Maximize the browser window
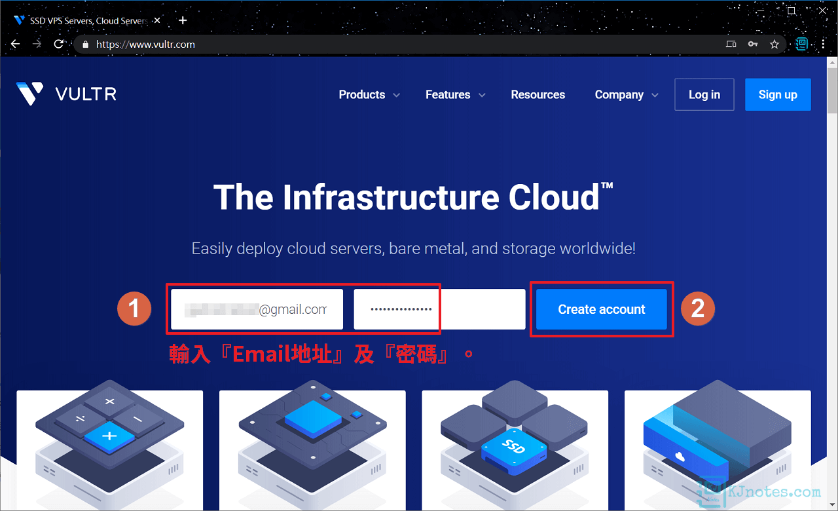This screenshot has width=838, height=511. coord(791,10)
